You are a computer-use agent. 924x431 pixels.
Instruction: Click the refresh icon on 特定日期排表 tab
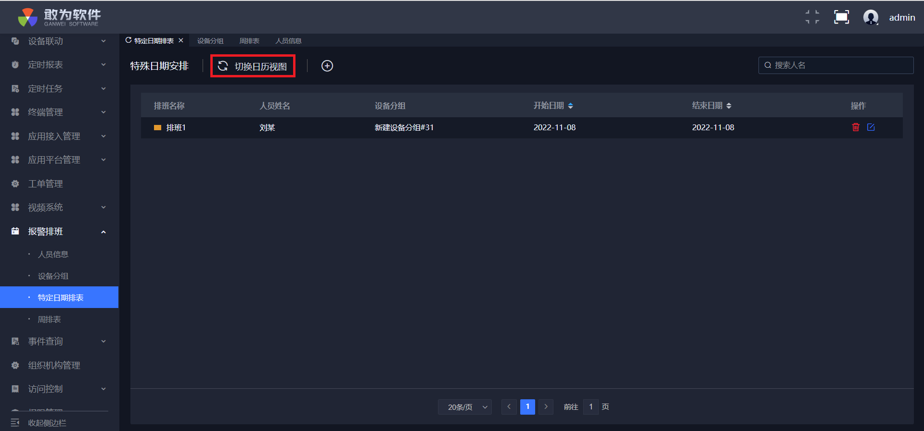coord(128,40)
